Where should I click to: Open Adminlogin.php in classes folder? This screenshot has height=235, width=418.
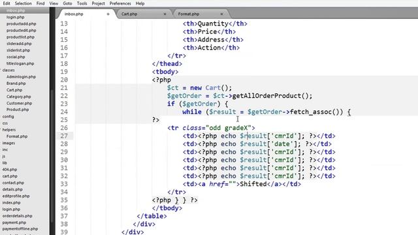[x=21, y=77]
